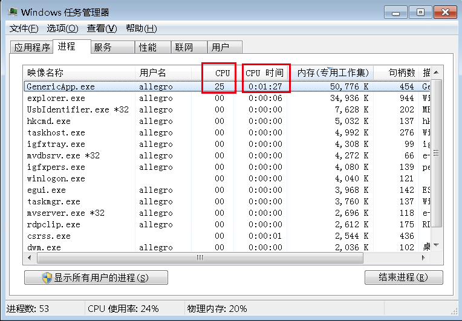The width and height of the screenshot is (462, 321).
Task: Switch to the 应用程序 tab
Action: pyautogui.click(x=32, y=47)
